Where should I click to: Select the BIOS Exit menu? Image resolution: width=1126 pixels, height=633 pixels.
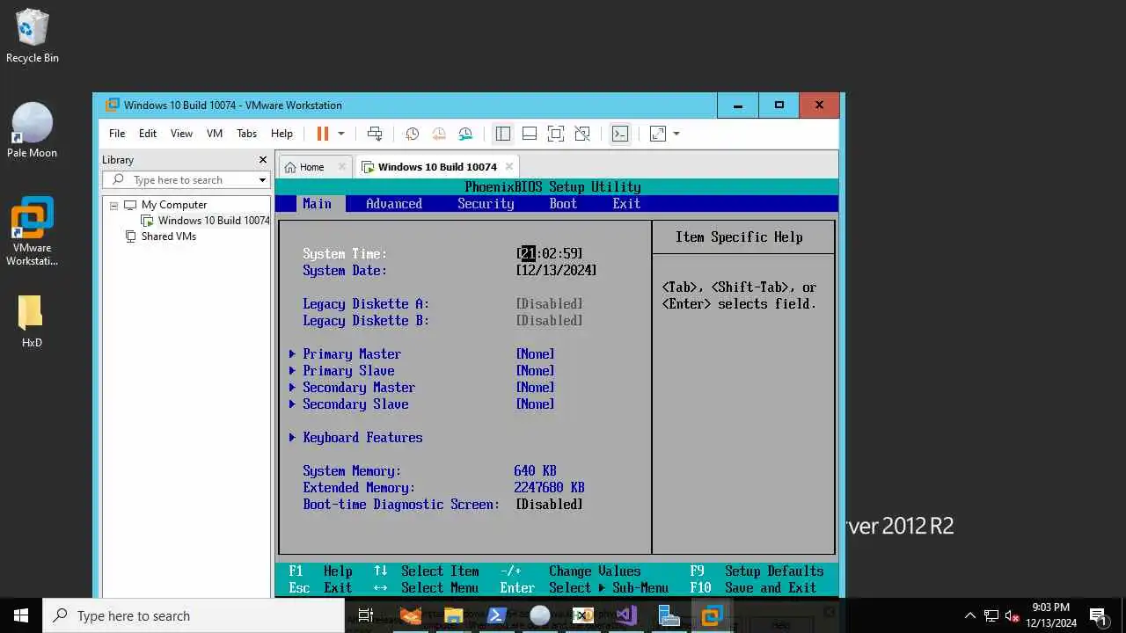point(626,203)
